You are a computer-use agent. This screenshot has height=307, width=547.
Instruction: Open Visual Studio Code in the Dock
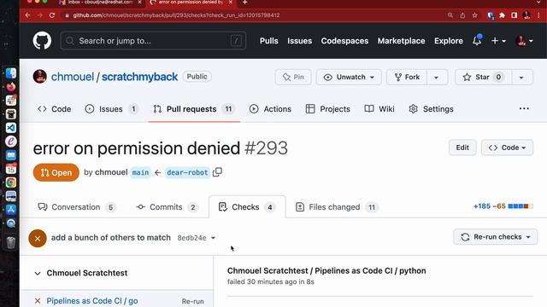(x=11, y=128)
